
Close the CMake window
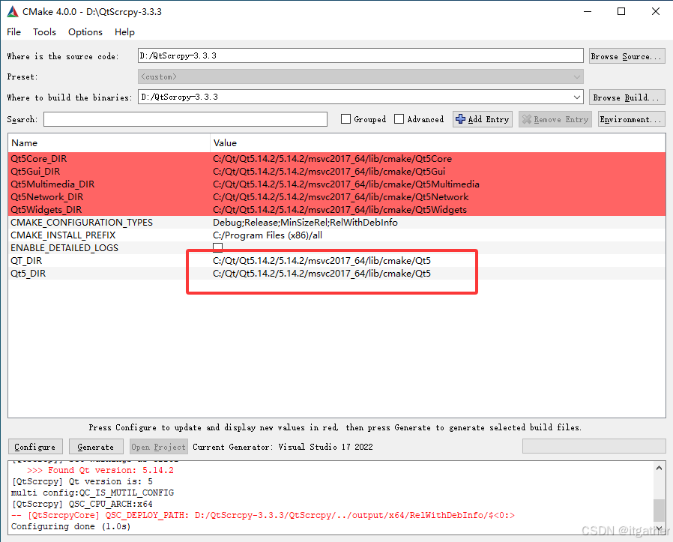656,11
